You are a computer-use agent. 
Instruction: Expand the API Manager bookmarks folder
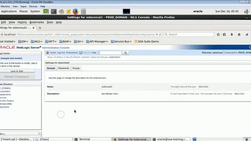tap(97, 42)
